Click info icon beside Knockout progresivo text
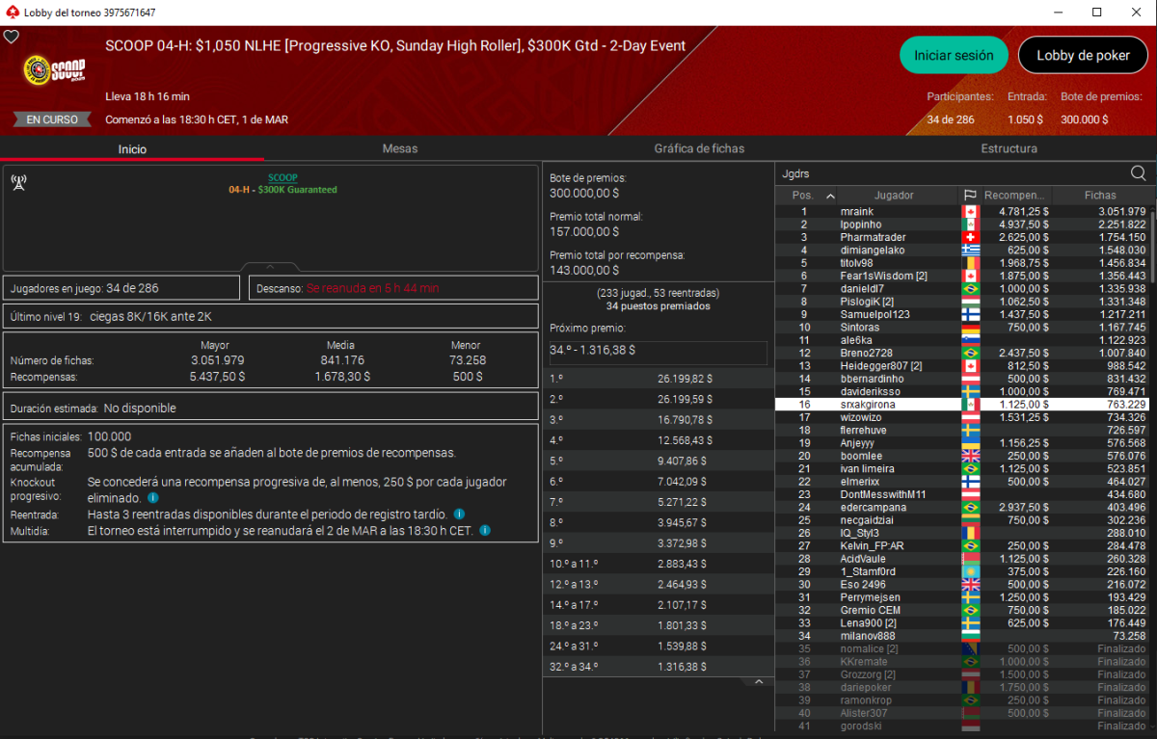 coord(152,498)
